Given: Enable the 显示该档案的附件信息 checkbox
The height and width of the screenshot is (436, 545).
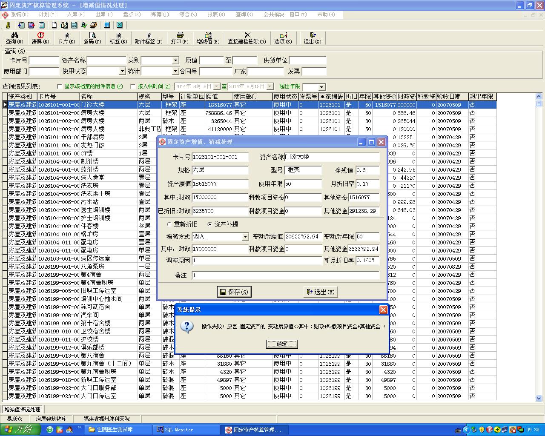Looking at the screenshot, I should point(60,86).
